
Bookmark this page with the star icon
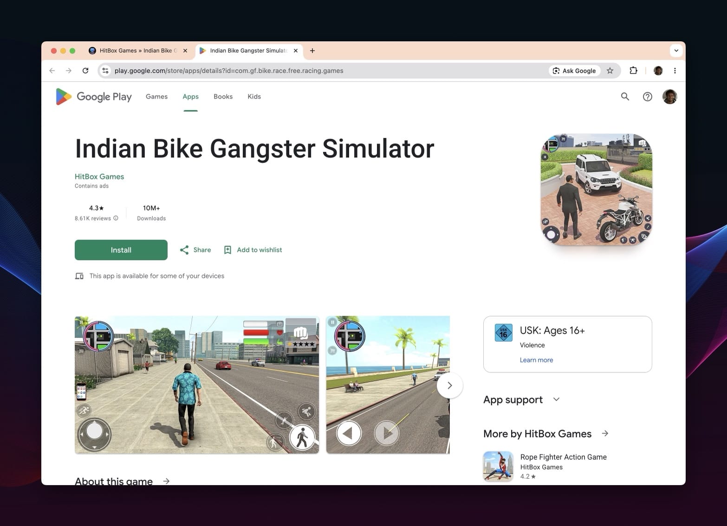[610, 71]
